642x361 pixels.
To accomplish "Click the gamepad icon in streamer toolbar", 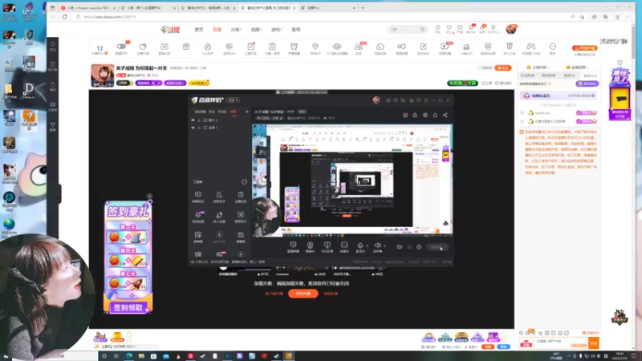I will tap(530, 47).
